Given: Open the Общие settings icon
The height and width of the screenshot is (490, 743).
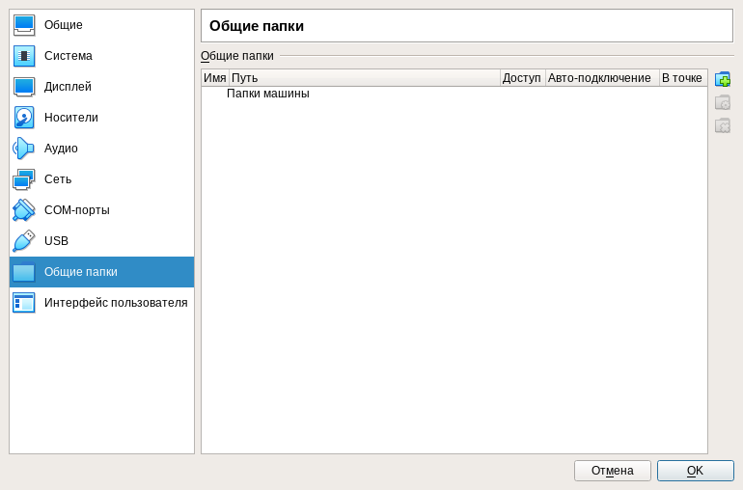Looking at the screenshot, I should click(x=24, y=25).
